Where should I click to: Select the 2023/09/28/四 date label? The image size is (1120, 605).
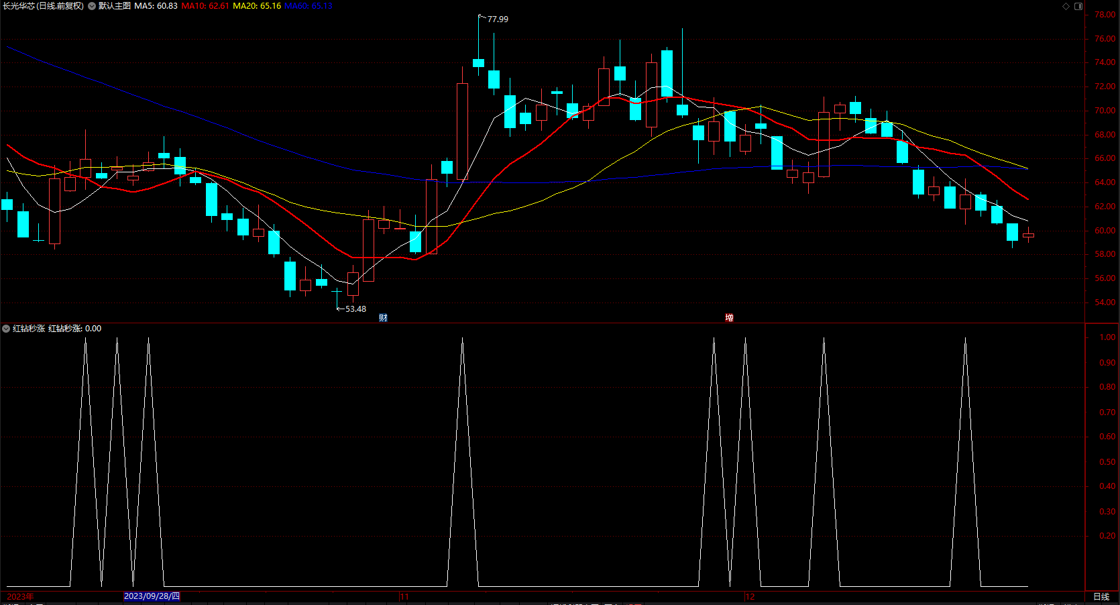pos(152,596)
